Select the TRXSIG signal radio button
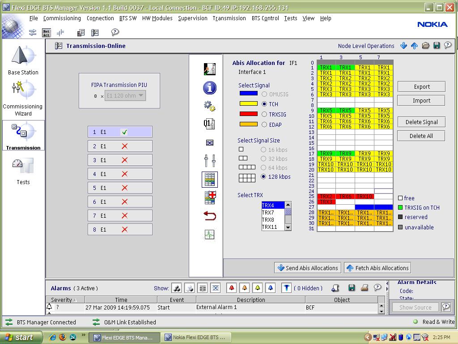Viewport: 458px width, 344px height. (264, 115)
